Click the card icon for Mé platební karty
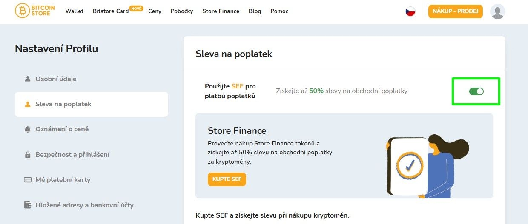 (28, 180)
